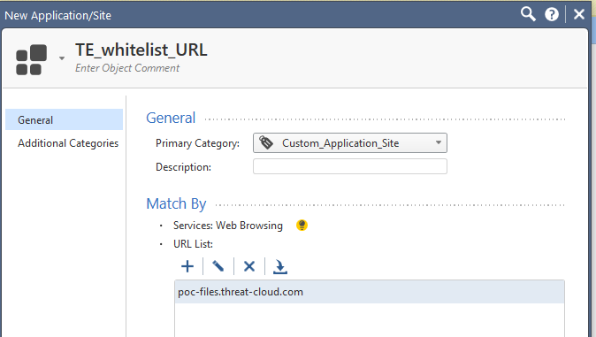Viewport: 596px width, 337px height.
Task: Open the help question mark icon
Action: [x=552, y=14]
